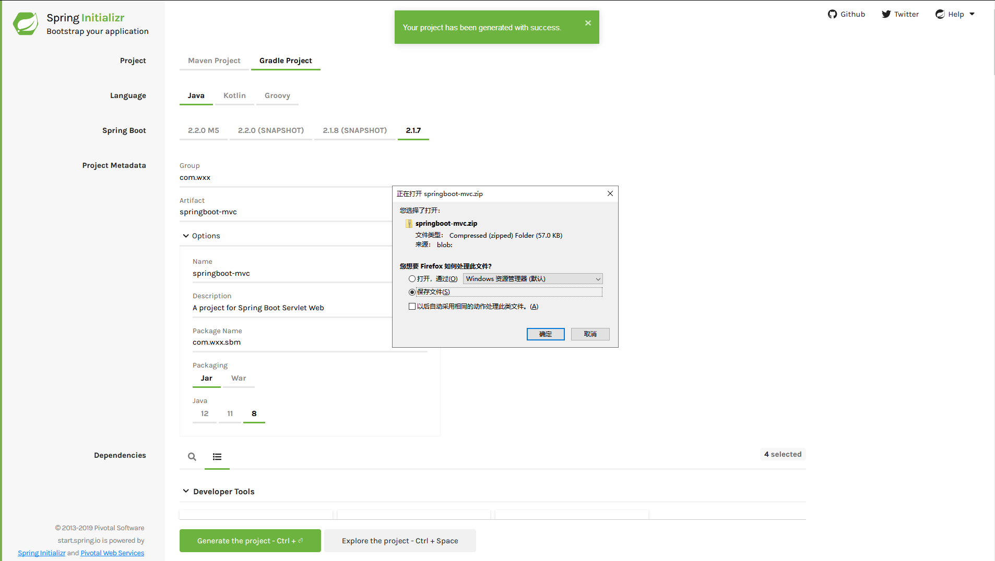Select the 'Open with' radio button
Screen dimensions: 995x561
point(412,279)
